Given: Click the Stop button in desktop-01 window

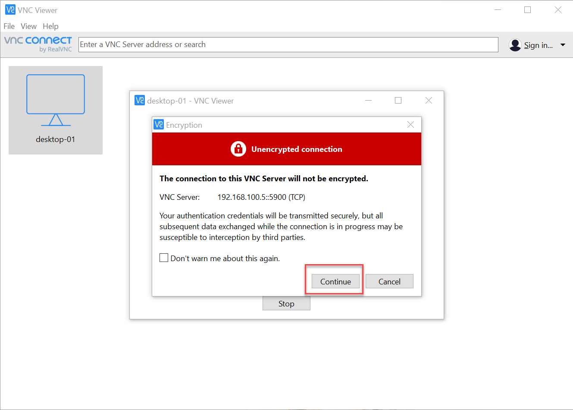Looking at the screenshot, I should tap(286, 303).
